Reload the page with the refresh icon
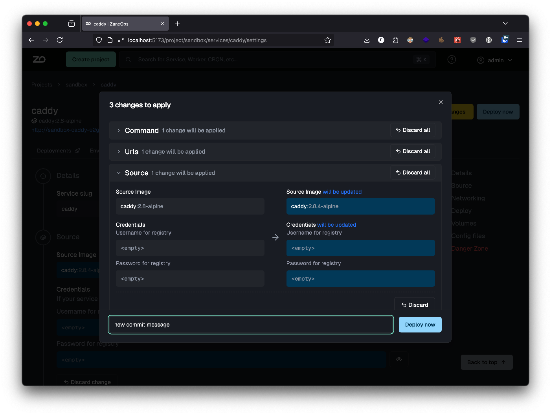 60,40
